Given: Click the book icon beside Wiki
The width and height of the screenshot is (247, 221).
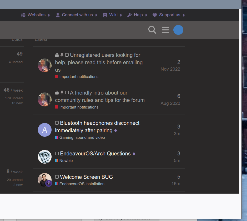Looking at the screenshot, I should [105, 15].
